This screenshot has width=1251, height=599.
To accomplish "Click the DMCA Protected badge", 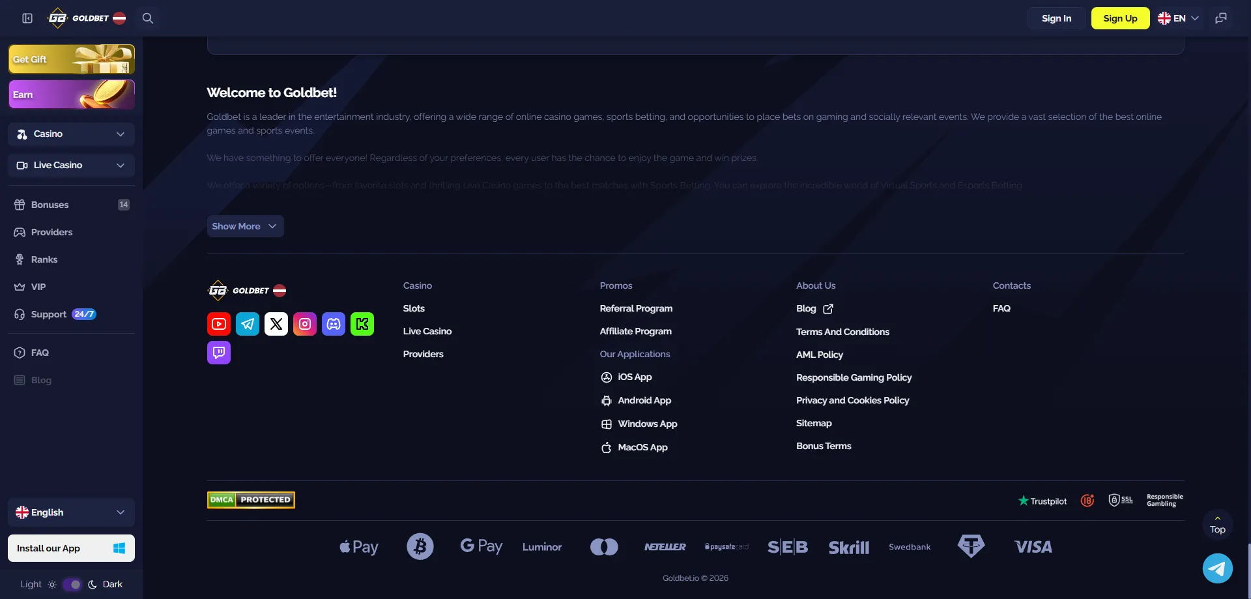I will (251, 500).
